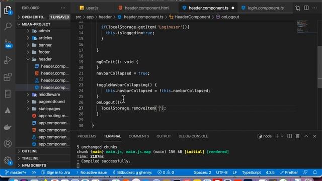Open editor more actions ellipsis

pyautogui.click(x=314, y=8)
